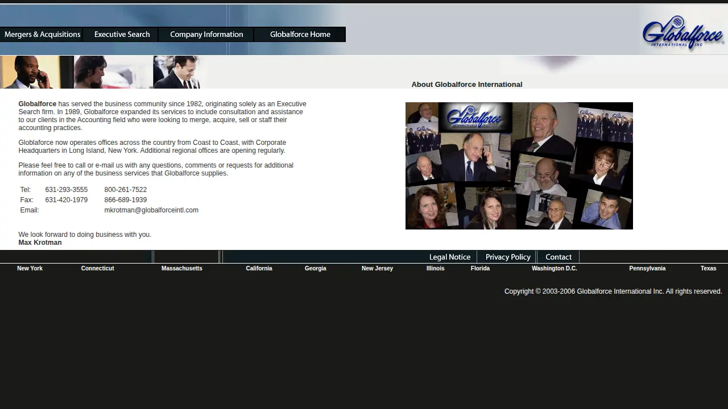This screenshot has width=728, height=409.
Task: Select the Connecticut office link
Action: pos(97,269)
